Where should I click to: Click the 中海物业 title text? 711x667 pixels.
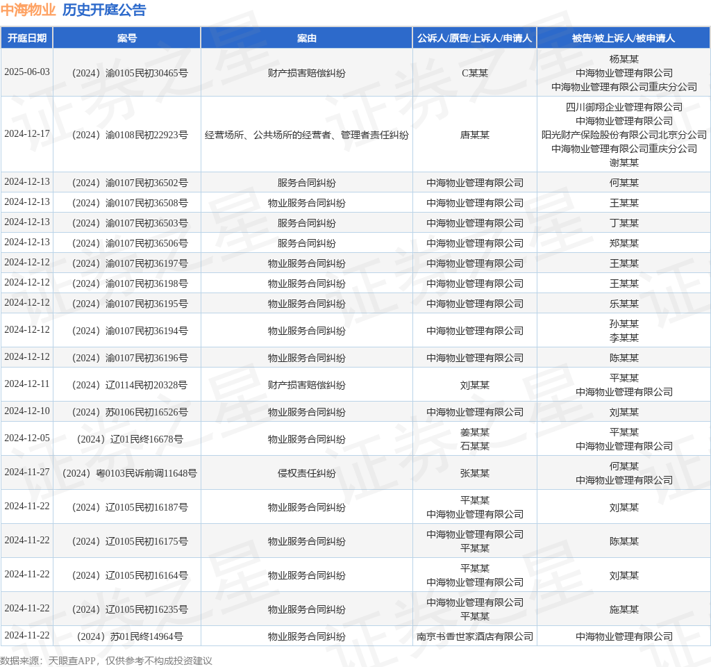(x=28, y=10)
